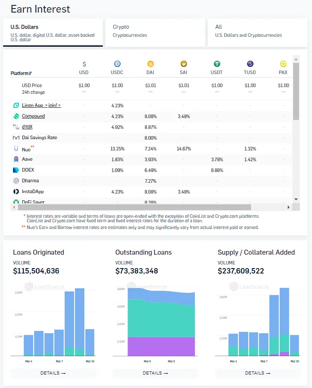Click the DAI coin icon
Image resolution: width=312 pixels, height=388 pixels.
pyautogui.click(x=150, y=64)
